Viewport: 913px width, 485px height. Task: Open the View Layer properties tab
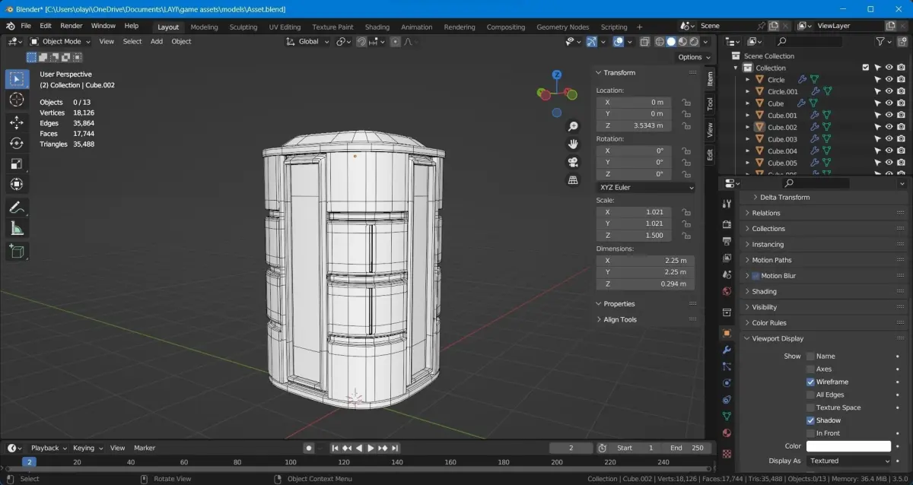tap(727, 258)
